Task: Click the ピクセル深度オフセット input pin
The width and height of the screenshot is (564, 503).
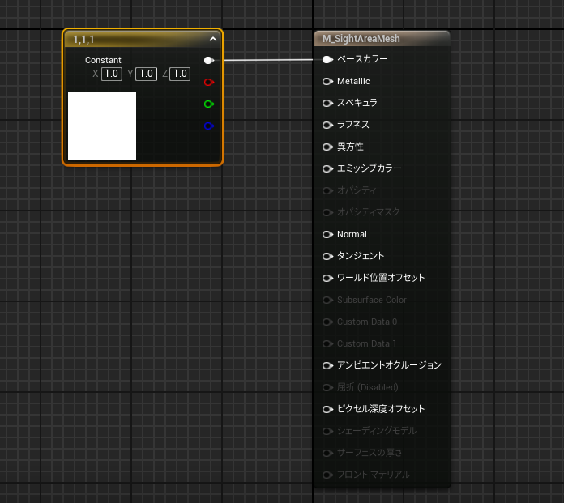Action: coord(327,409)
